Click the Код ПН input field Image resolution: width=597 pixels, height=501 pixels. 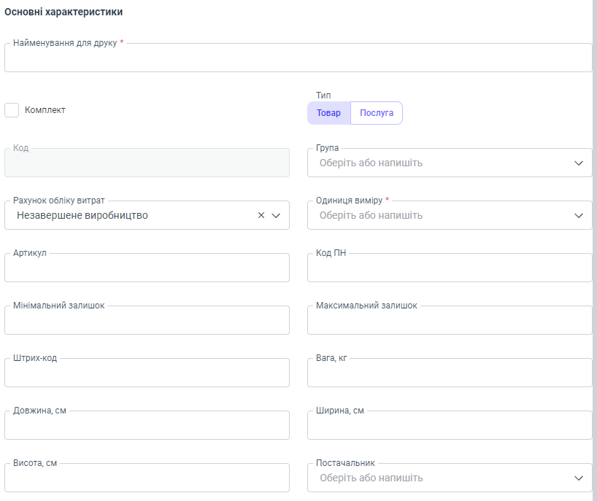[x=450, y=268]
